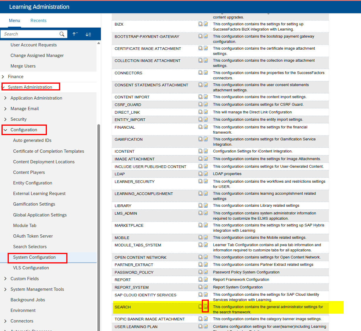Image resolution: width=361 pixels, height=331 pixels.
Task: Click the view icon for LMS_ADMIN row
Action: pos(201,213)
